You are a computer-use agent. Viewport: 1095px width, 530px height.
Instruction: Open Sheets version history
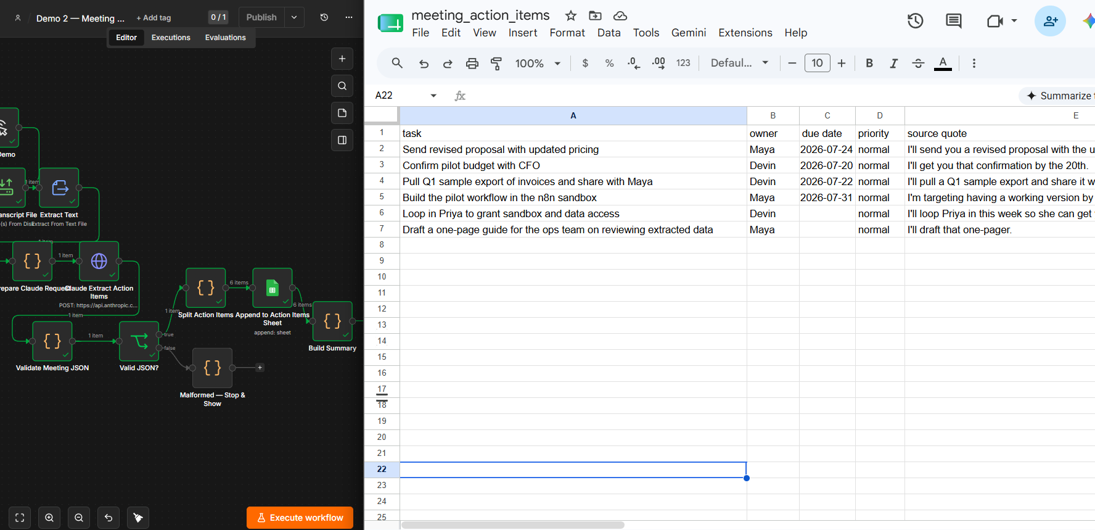point(915,21)
